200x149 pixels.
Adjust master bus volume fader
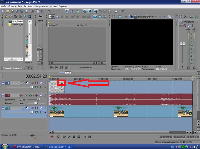coord(182,44)
